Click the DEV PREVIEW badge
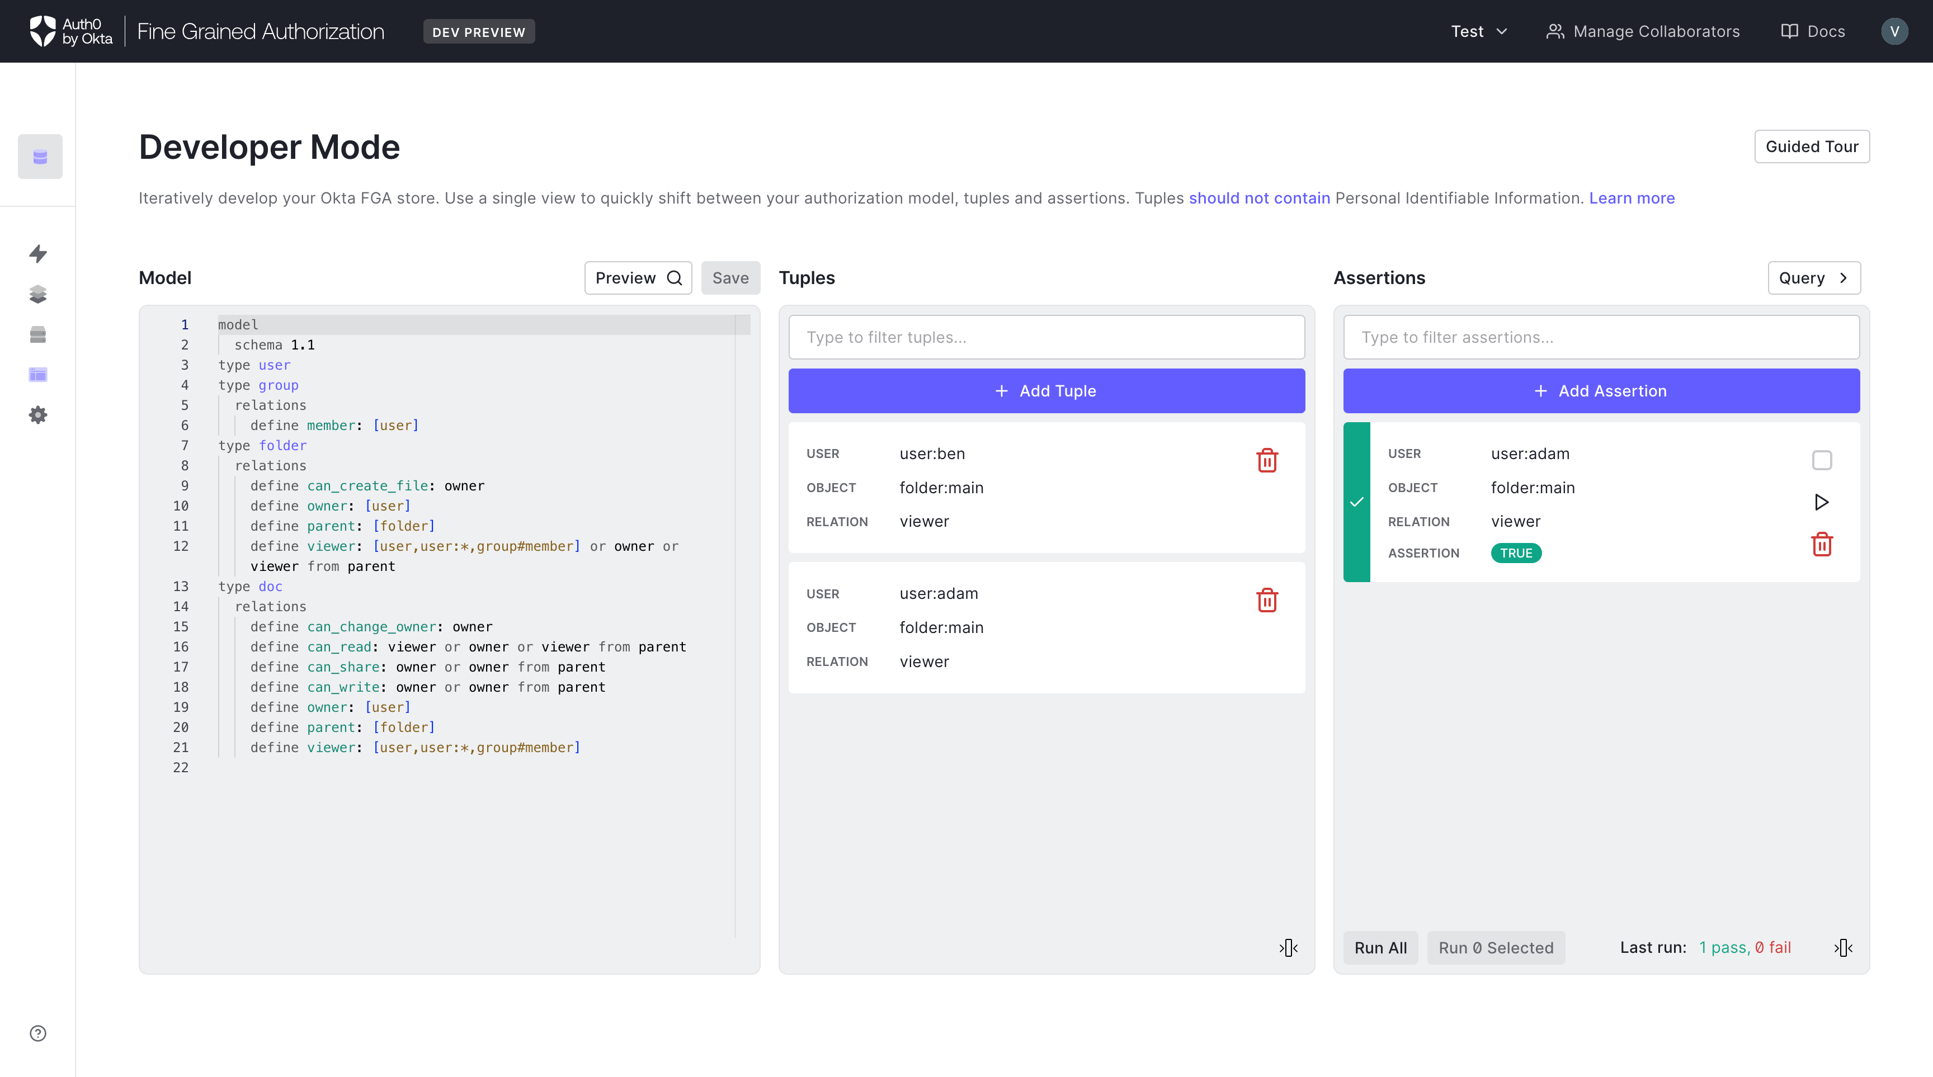 (x=478, y=31)
